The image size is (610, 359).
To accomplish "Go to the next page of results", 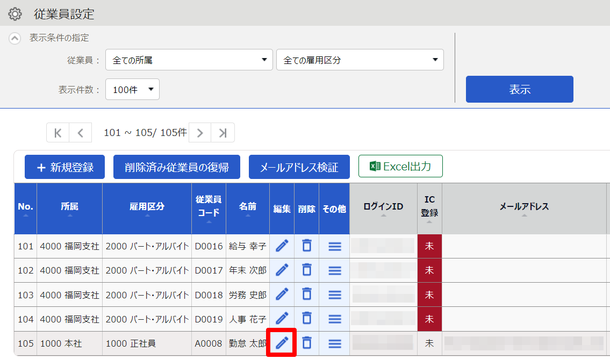I will pos(200,133).
